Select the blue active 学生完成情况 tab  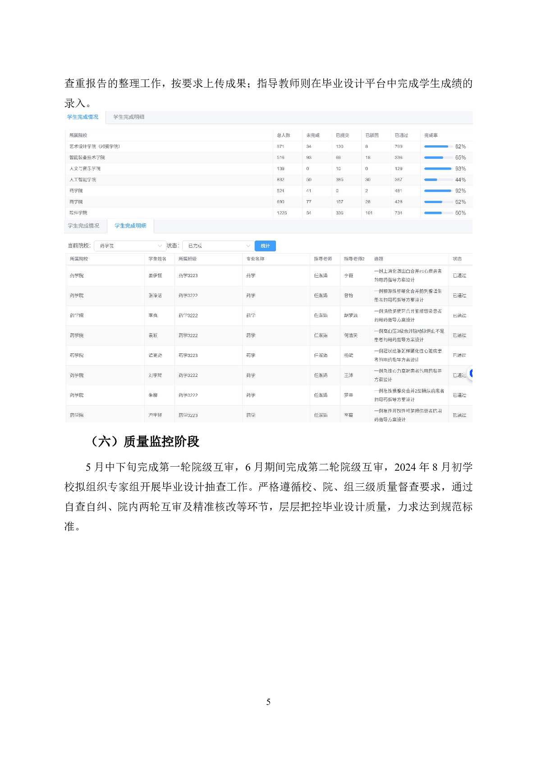tap(83, 117)
